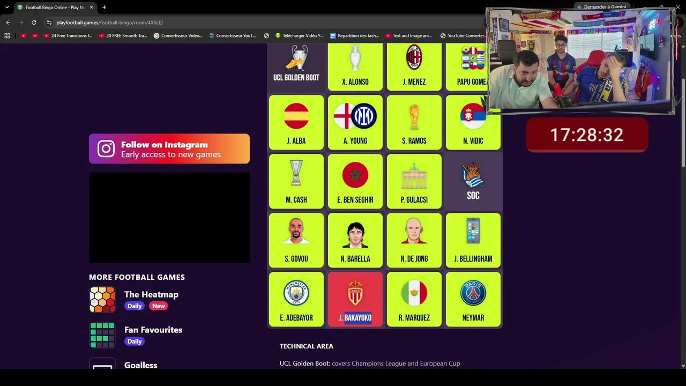
Task: Click the 17:28:32 timer display
Action: click(587, 135)
